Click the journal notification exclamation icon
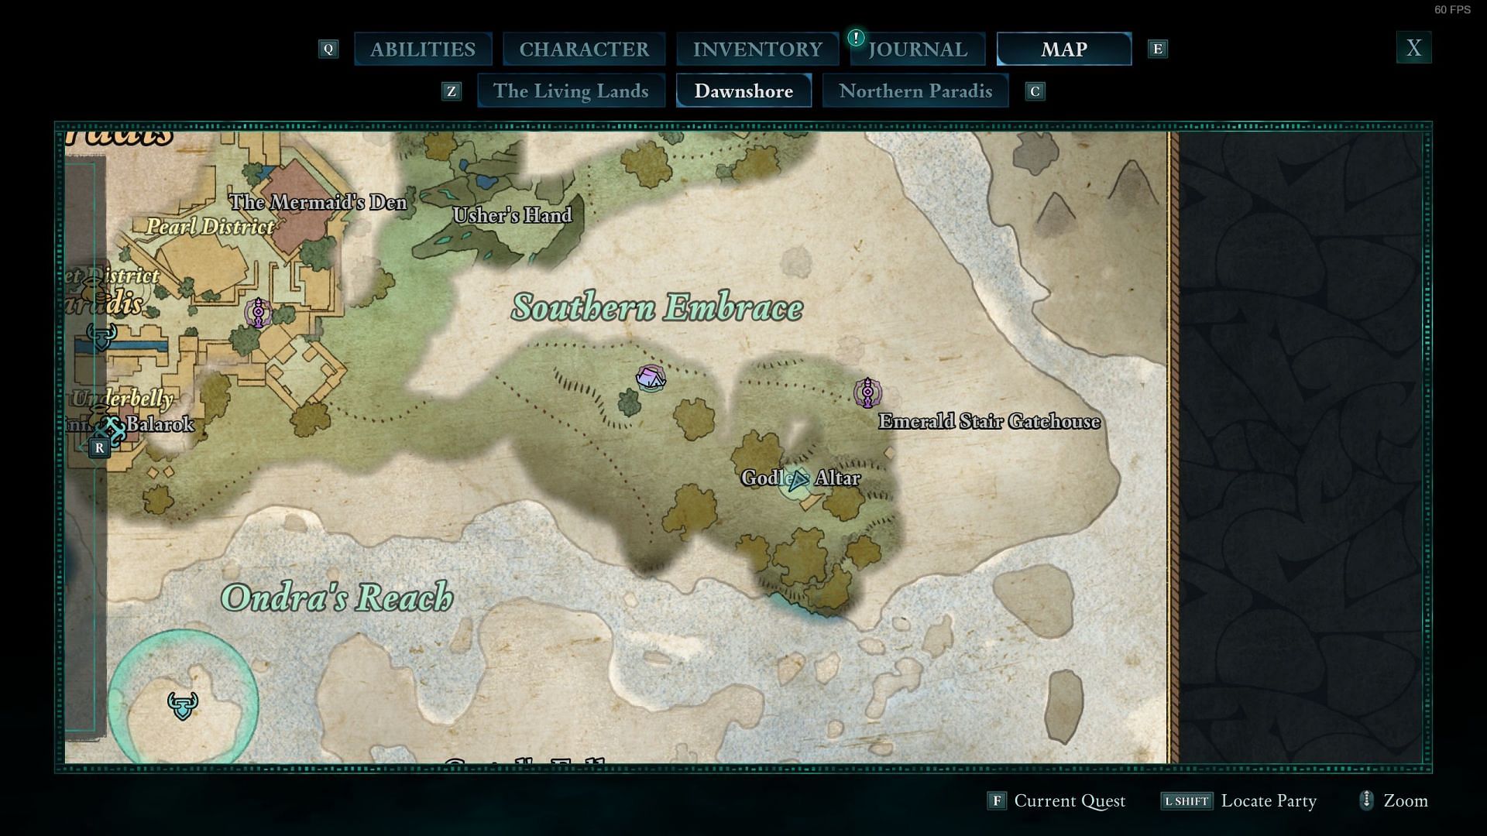This screenshot has height=836, width=1487. [857, 36]
